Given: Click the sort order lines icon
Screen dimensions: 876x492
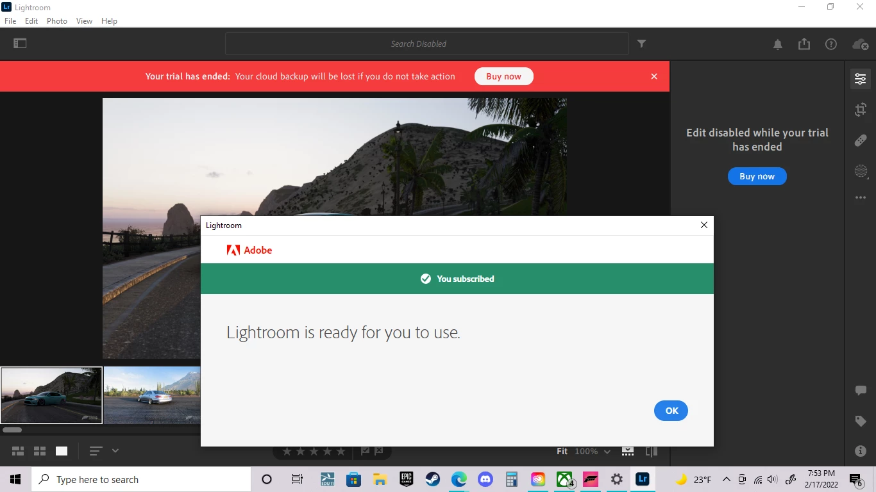Looking at the screenshot, I should point(96,451).
